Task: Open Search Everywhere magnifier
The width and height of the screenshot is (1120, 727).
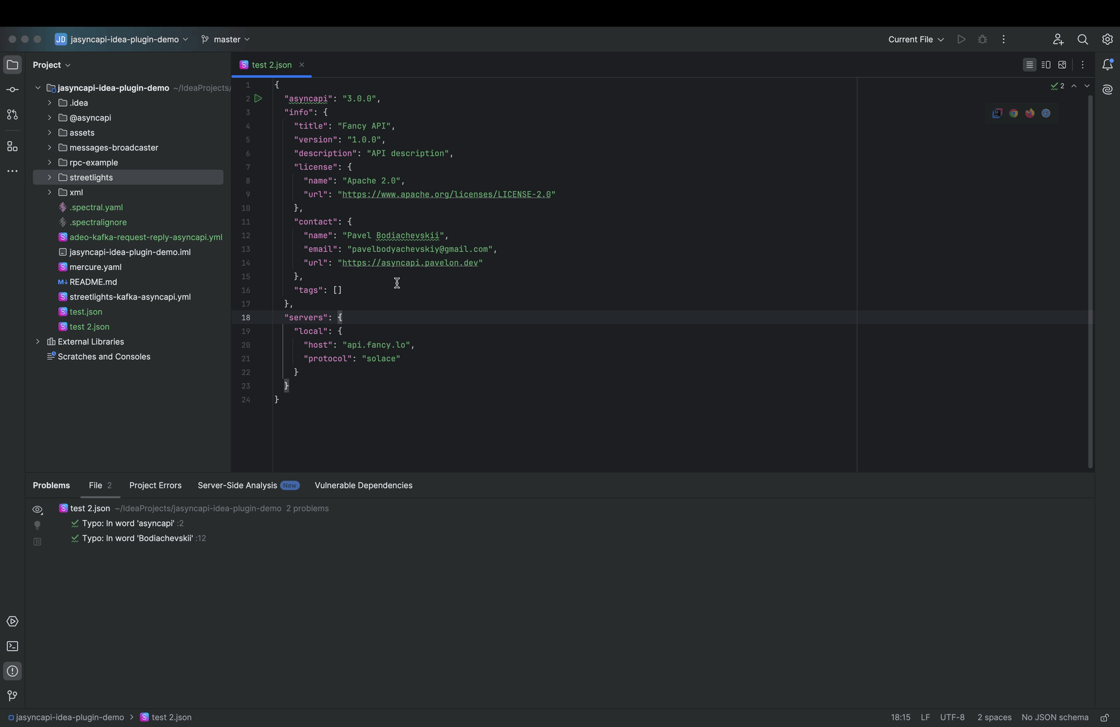Action: pyautogui.click(x=1083, y=39)
